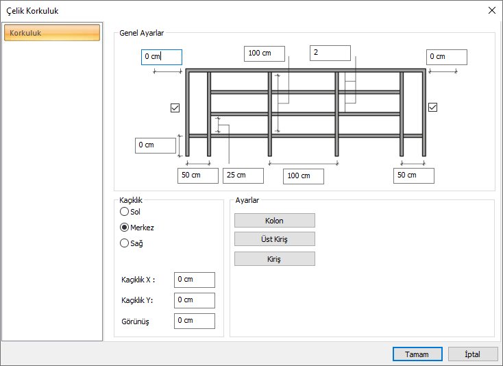Select the Korkuluk item in left panel
Viewport: 503px width, 366px height.
52,33
